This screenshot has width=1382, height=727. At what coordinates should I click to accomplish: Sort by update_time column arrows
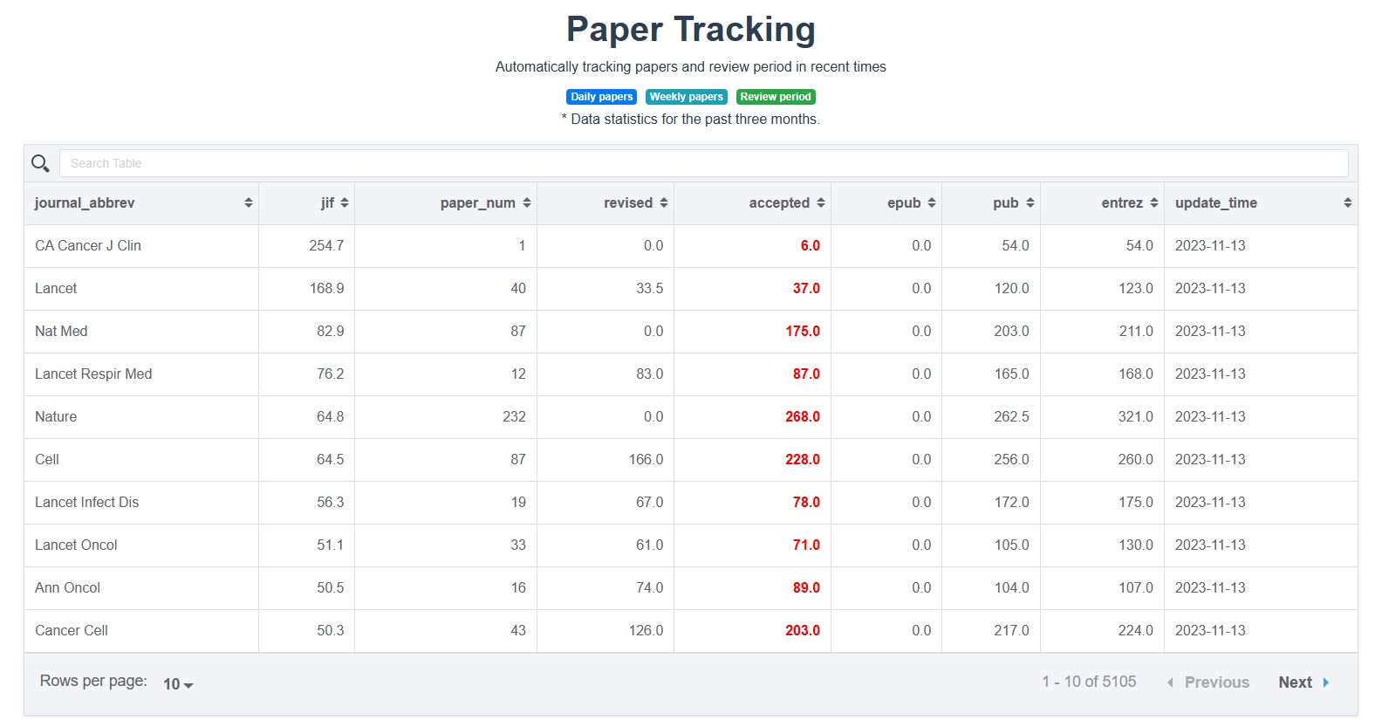(x=1348, y=202)
